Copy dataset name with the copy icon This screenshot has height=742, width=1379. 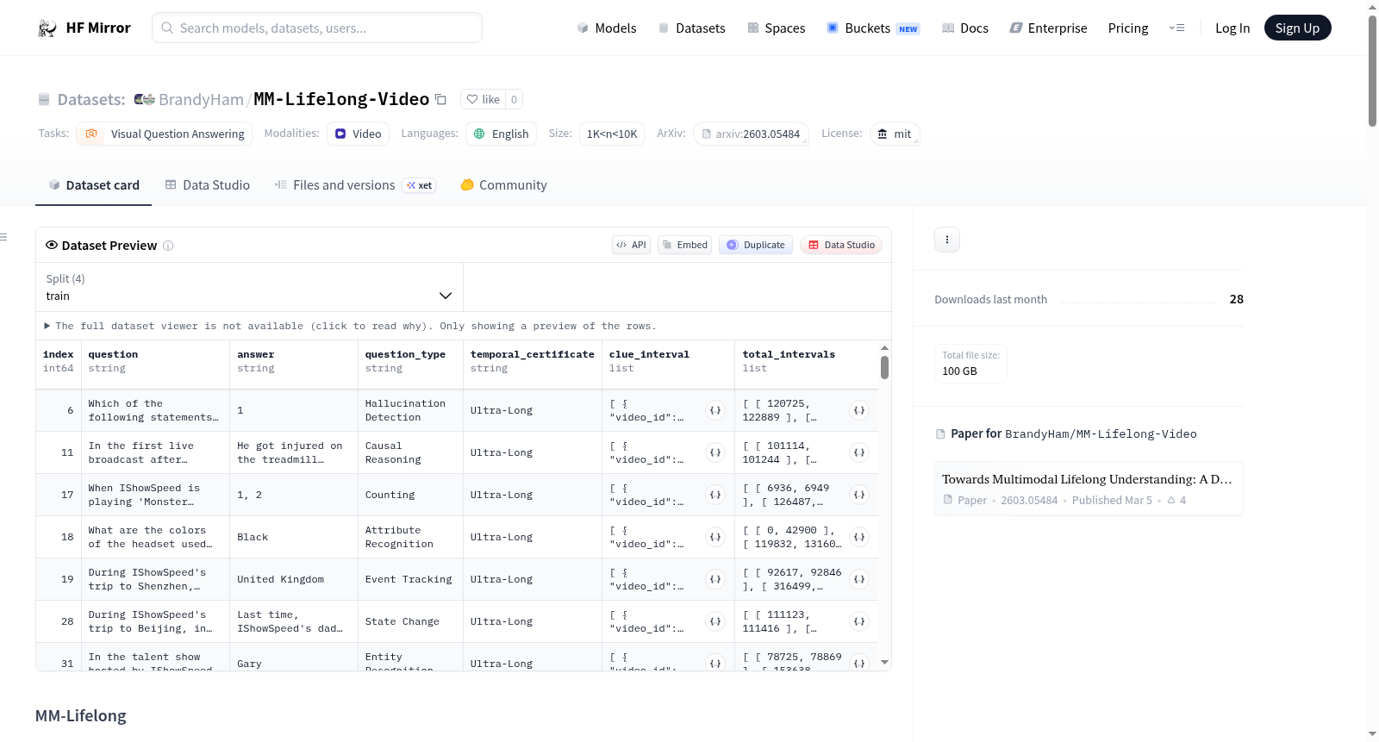[440, 99]
